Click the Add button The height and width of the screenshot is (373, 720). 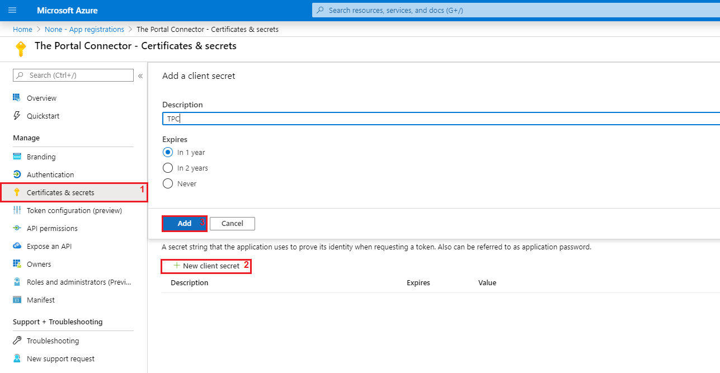(185, 223)
